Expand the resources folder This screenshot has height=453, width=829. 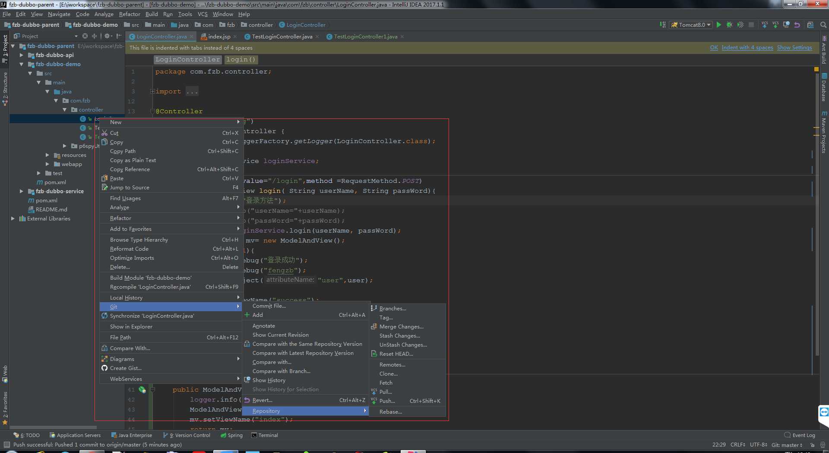tap(47, 155)
